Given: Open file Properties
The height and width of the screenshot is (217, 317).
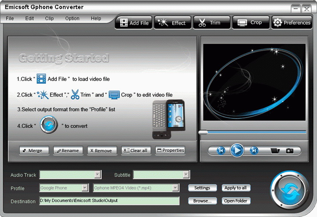Looking at the screenshot, I should point(170,151).
